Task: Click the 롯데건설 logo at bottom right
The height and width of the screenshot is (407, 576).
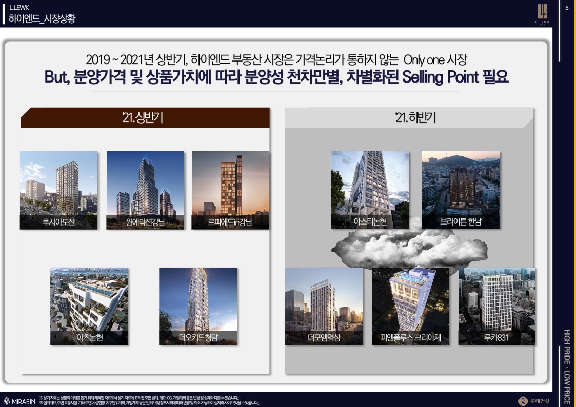Action: (x=534, y=400)
